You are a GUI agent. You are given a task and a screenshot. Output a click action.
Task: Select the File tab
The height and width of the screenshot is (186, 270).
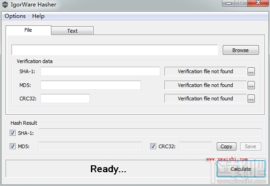pos(28,30)
